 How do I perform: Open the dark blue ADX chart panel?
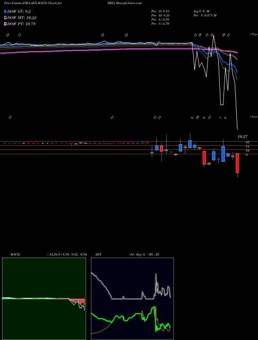click(x=132, y=299)
